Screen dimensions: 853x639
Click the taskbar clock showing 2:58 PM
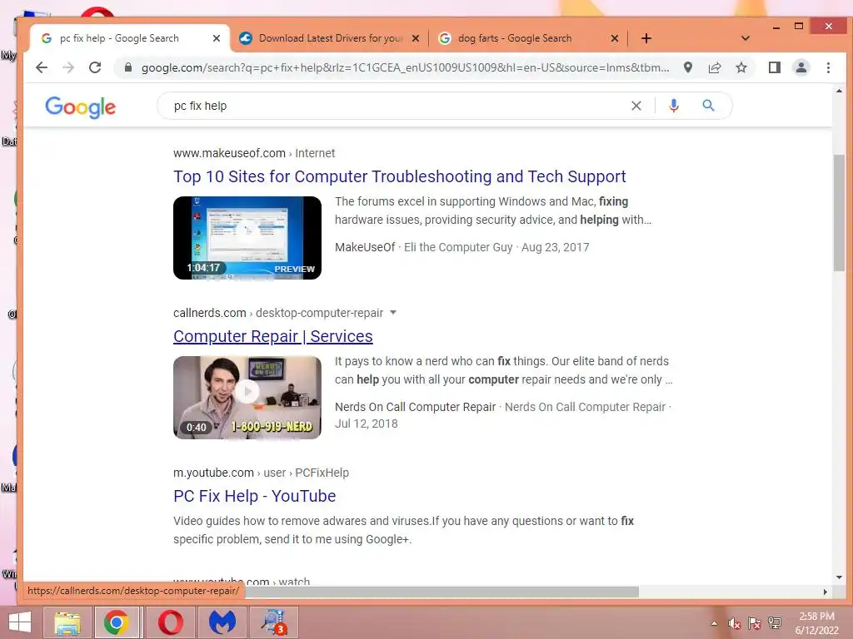816,623
